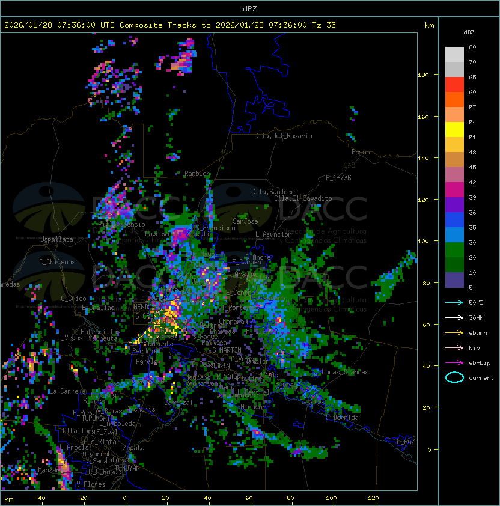This screenshot has width=500, height=506.
Task: Click the 'Uspallata' map label
Action: click(56, 239)
